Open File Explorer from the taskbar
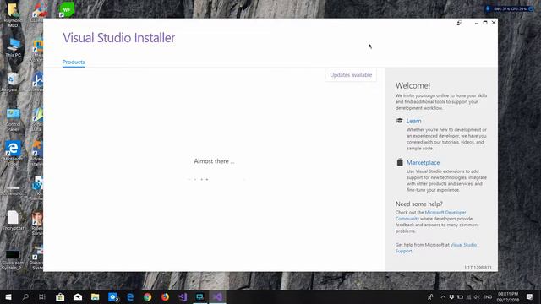The height and width of the screenshot is (304, 541). click(x=96, y=296)
